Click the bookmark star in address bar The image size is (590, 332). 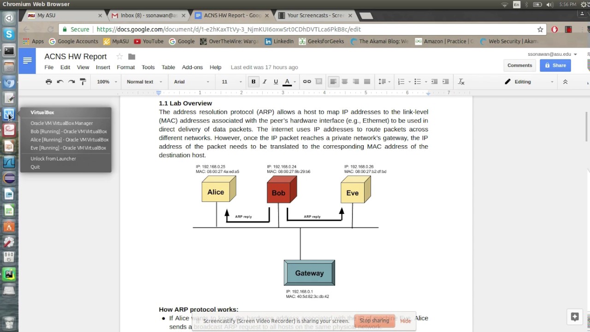coord(540,30)
